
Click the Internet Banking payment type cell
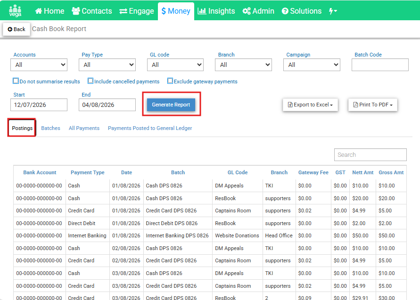tap(87, 235)
